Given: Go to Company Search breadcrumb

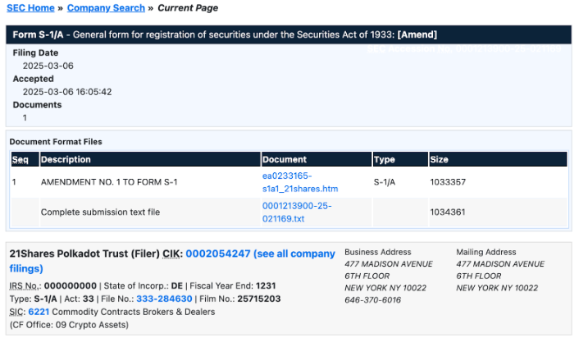Looking at the screenshot, I should pyautogui.click(x=106, y=7).
